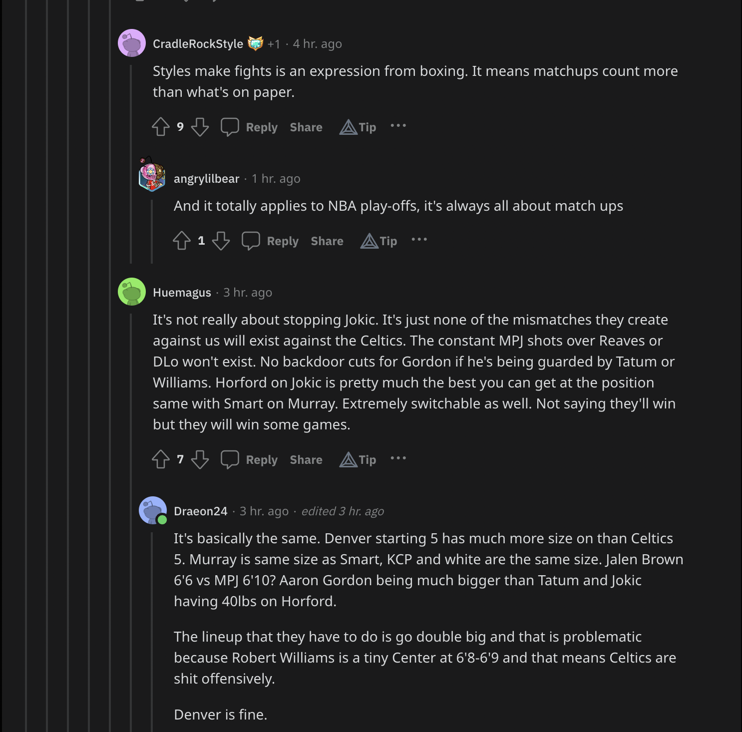Screen dimensions: 742x732
Task: Open more options on CradleRockStyle's comment
Action: click(398, 126)
